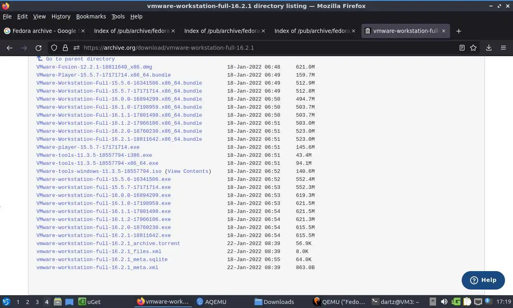Open a new tab with plus button
Image resolution: width=513 pixels, height=308 pixels.
459,31
